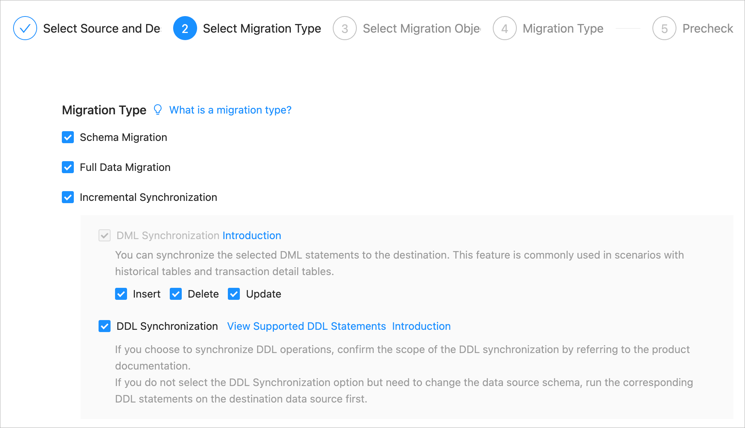Click the step 3 circle icon
This screenshot has width=745, height=428.
coord(344,28)
